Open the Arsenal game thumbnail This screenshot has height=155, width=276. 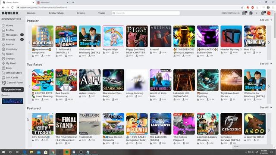click(x=160, y=36)
